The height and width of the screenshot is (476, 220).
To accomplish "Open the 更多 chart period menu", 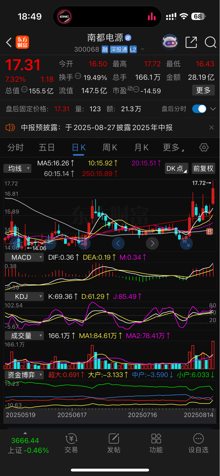I will click(x=173, y=148).
